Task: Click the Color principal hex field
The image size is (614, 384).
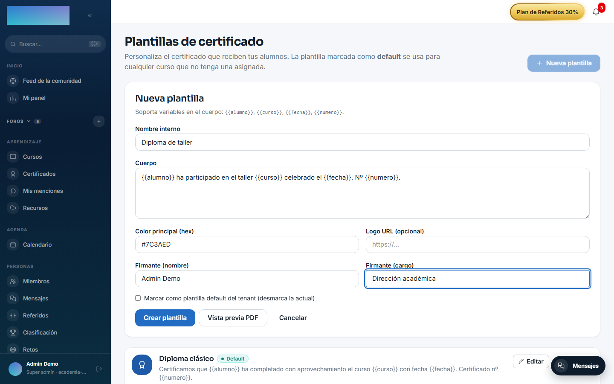Action: (x=247, y=244)
